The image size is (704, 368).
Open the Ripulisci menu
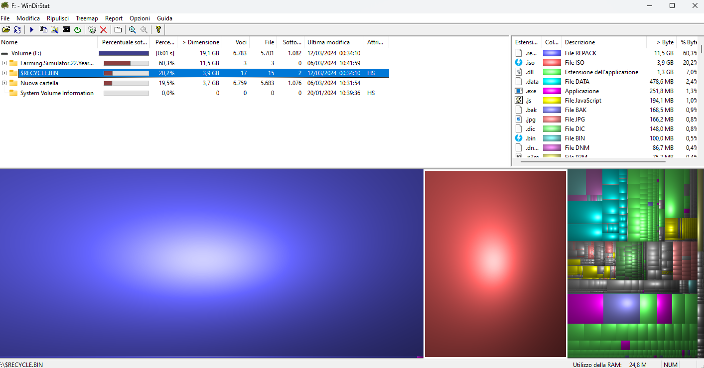point(58,18)
